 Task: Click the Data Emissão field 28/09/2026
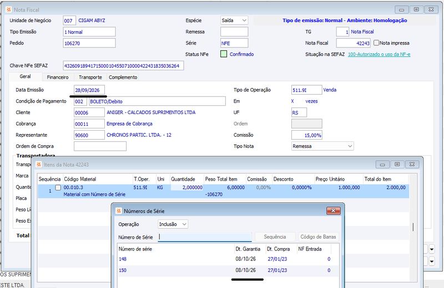[x=89, y=90]
